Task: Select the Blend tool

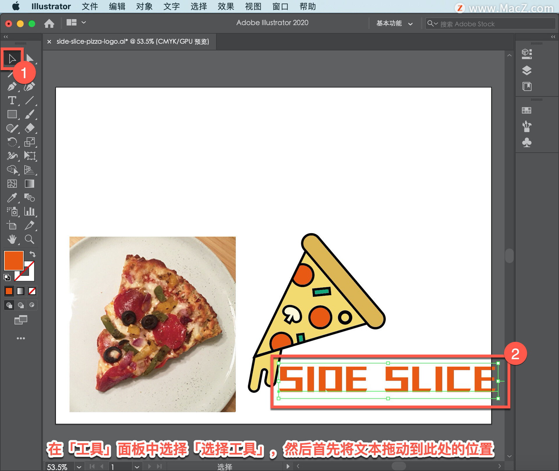Action: [x=29, y=198]
